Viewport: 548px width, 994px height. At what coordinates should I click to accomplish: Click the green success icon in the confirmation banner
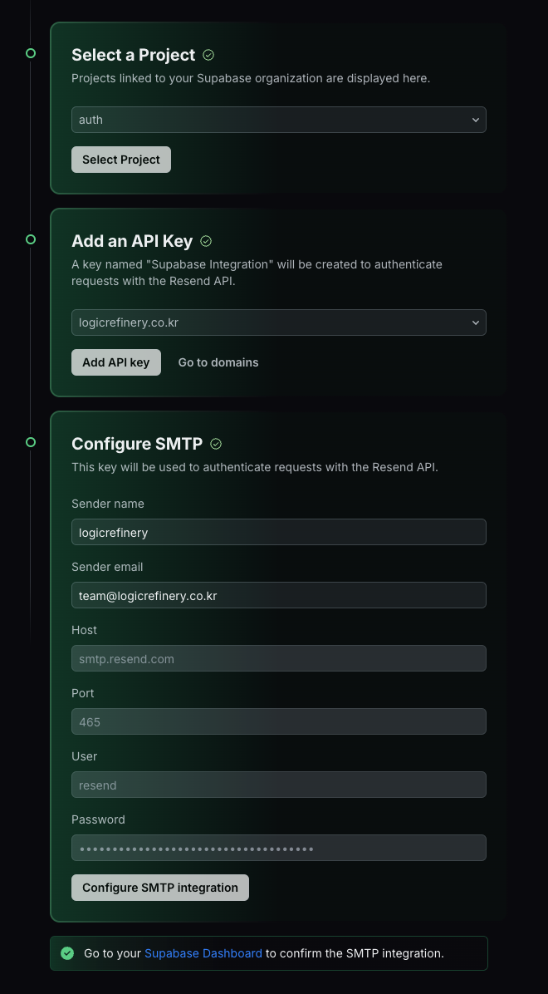[x=67, y=952]
